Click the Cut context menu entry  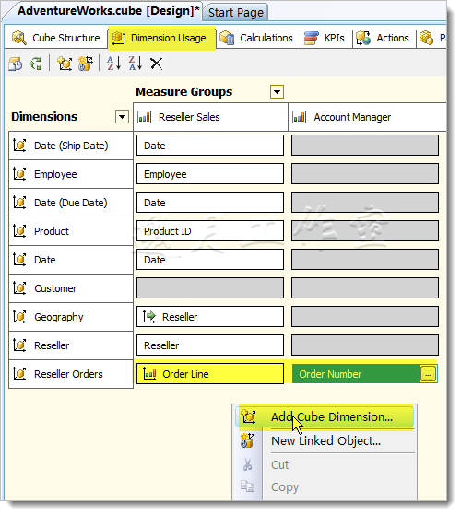325,464
